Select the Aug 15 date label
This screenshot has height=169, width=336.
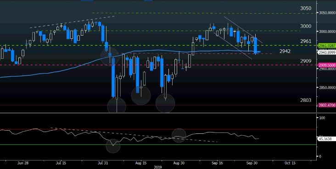(141, 163)
